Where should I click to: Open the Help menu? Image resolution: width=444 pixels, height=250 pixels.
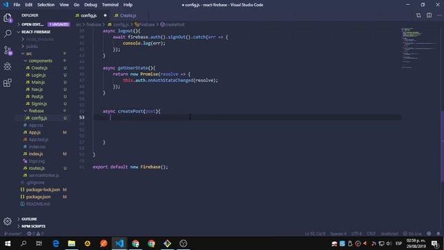128,5
